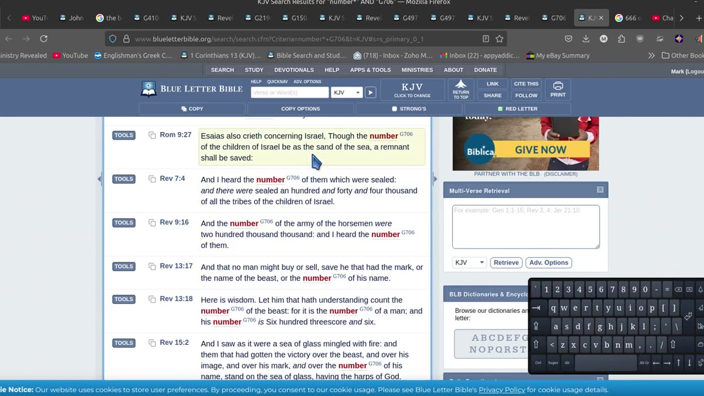Reload the page in Firefox

coord(43,38)
